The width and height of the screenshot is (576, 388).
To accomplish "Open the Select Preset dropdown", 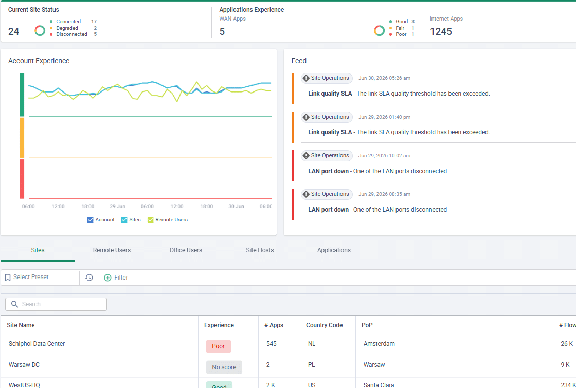I will tap(40, 278).
